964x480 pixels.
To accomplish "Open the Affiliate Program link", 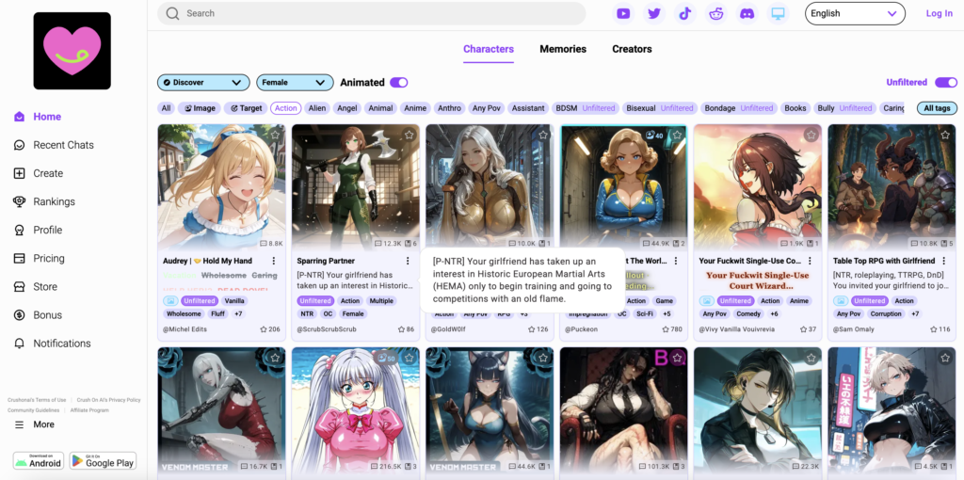I will tap(89, 410).
